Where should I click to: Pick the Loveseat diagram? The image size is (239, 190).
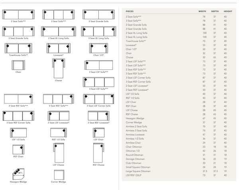tap(58, 48)
